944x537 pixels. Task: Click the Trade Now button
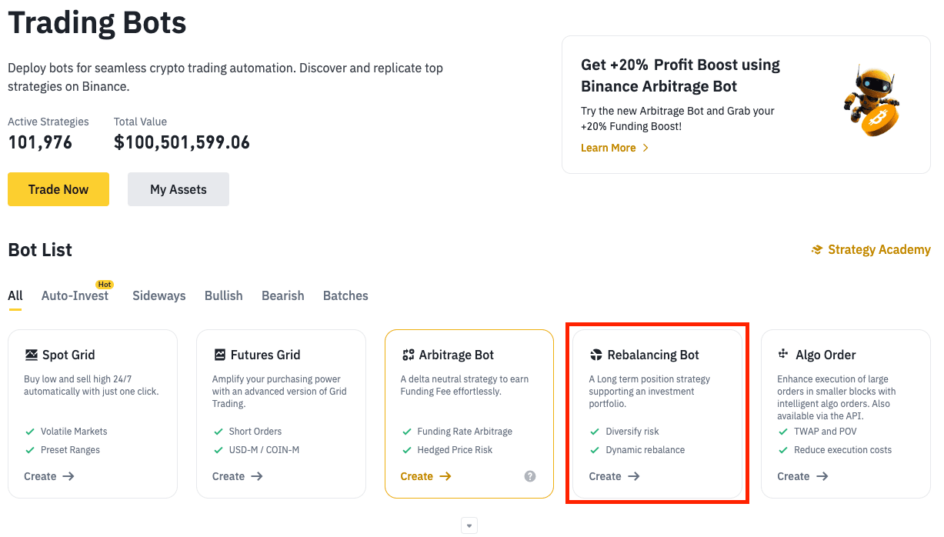pos(58,189)
